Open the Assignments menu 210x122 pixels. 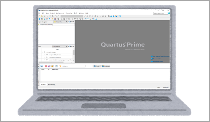(60, 13)
